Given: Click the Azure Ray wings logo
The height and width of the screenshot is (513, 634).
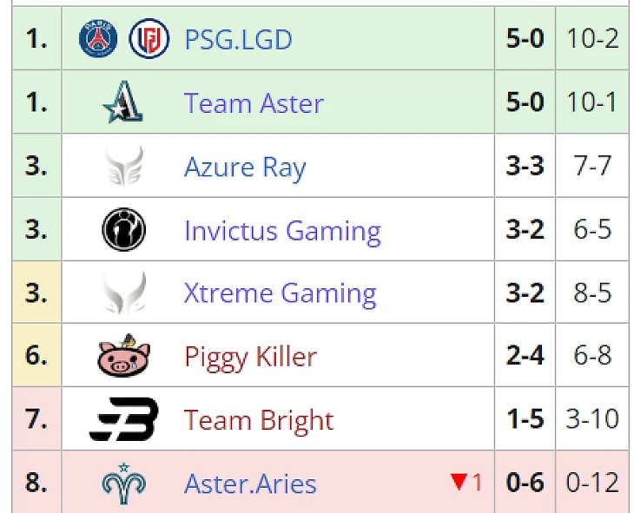Looking at the screenshot, I should pos(123,167).
